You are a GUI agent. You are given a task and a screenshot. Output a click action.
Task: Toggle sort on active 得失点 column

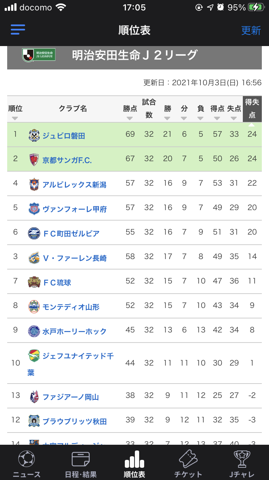pyautogui.click(x=252, y=109)
